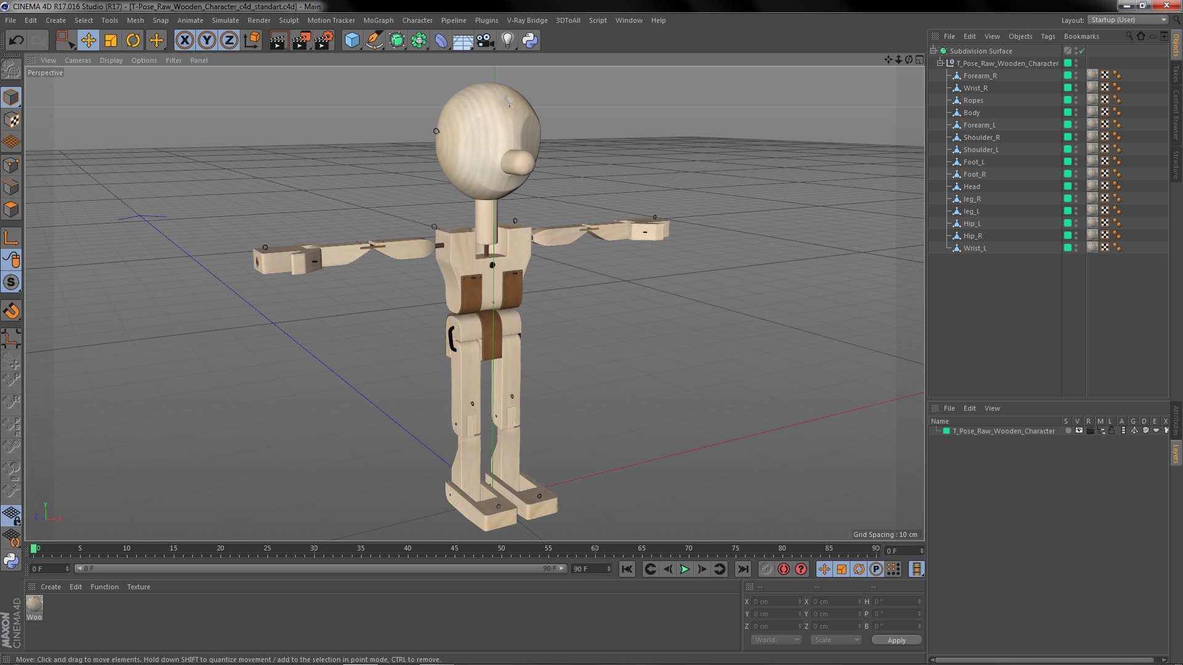1183x665 pixels.
Task: Enable Edges mode
Action: (x=11, y=187)
